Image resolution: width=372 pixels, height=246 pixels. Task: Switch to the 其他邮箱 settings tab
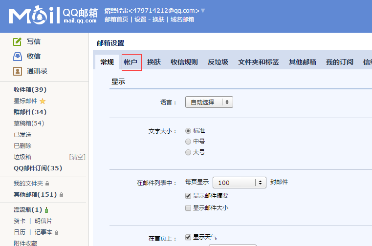[303, 62]
